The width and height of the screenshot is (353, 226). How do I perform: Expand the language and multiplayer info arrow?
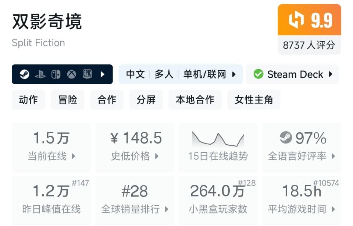pos(234,74)
